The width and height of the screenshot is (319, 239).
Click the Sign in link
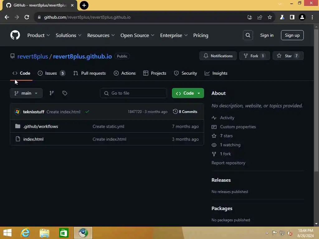tap(267, 35)
